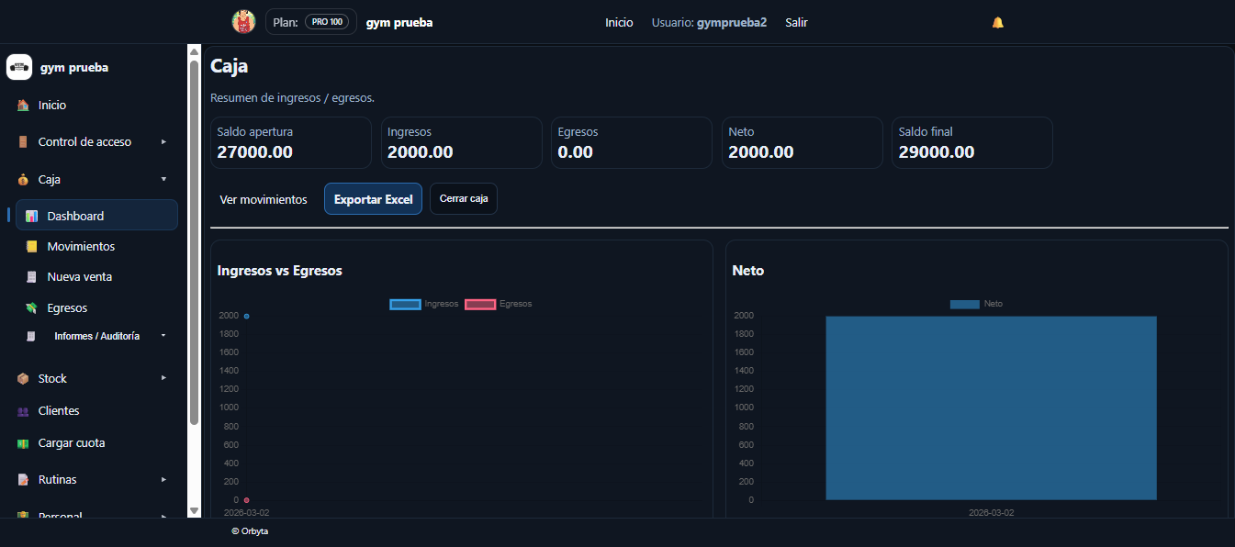Click the sidebar scrollbar down arrow
This screenshot has height=547, width=1235.
coord(194,511)
